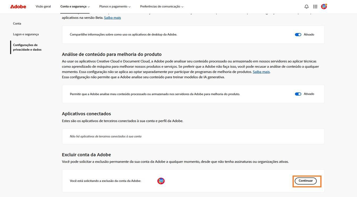Open Logon e segurança settings
The height and width of the screenshot is (197, 357).
pyautogui.click(x=26, y=34)
